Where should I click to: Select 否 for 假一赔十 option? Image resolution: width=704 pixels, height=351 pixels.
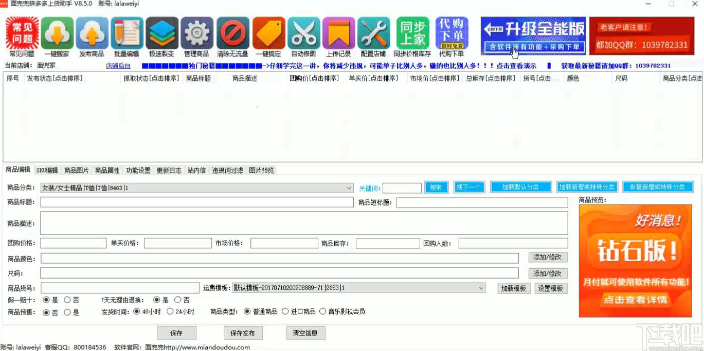tap(67, 300)
